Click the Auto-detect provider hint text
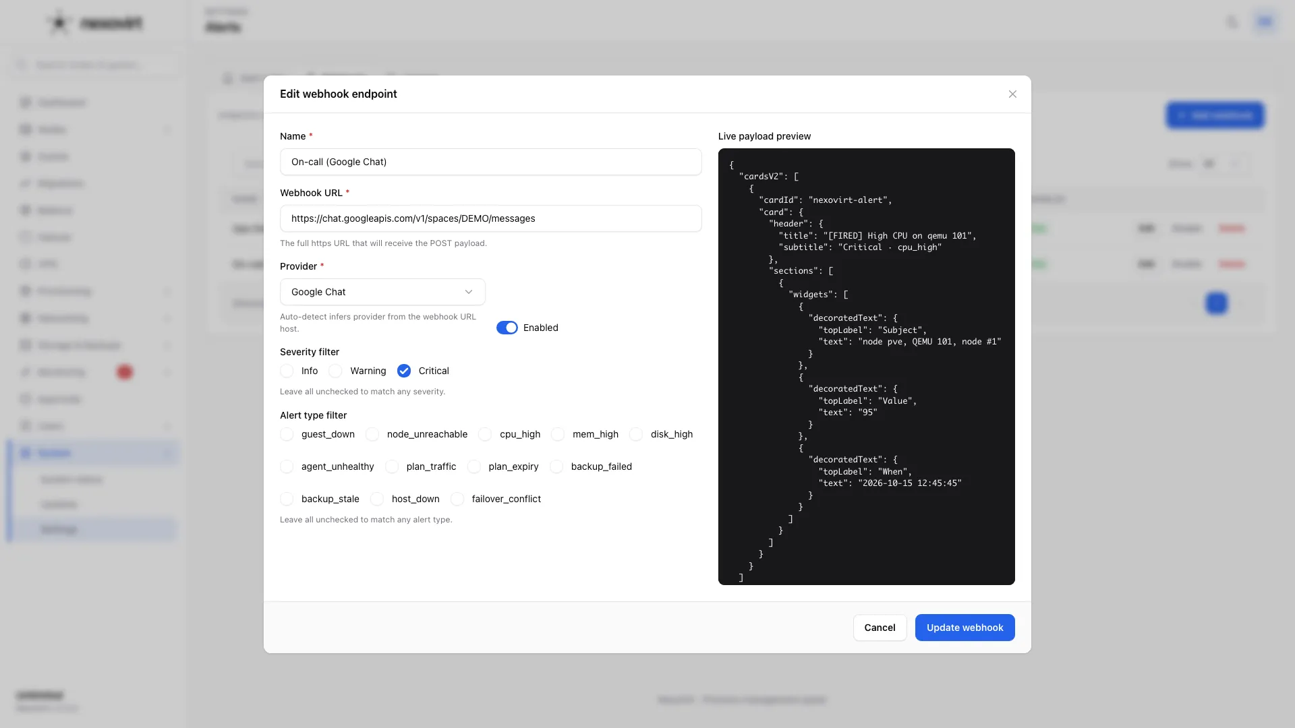1295x728 pixels. click(378, 323)
